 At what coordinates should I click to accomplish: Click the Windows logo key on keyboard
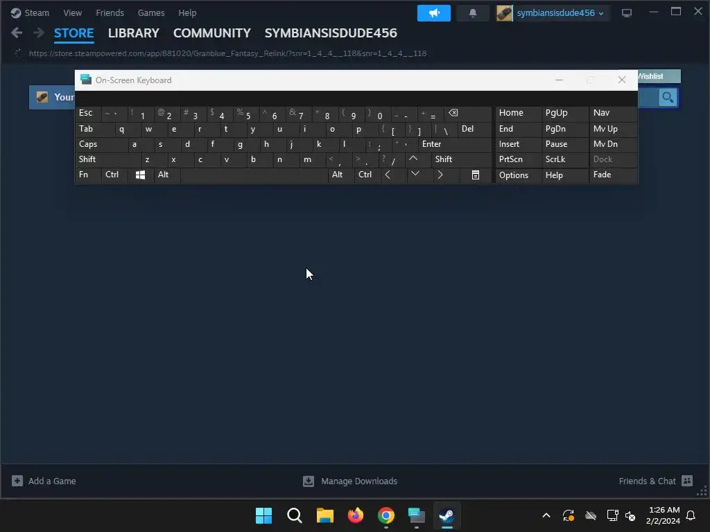coord(140,175)
